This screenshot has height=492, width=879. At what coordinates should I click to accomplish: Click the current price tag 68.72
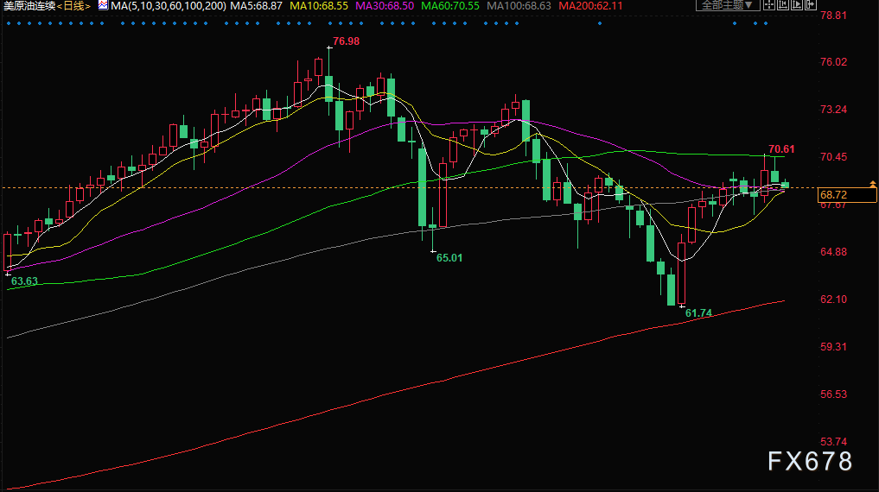(846, 195)
